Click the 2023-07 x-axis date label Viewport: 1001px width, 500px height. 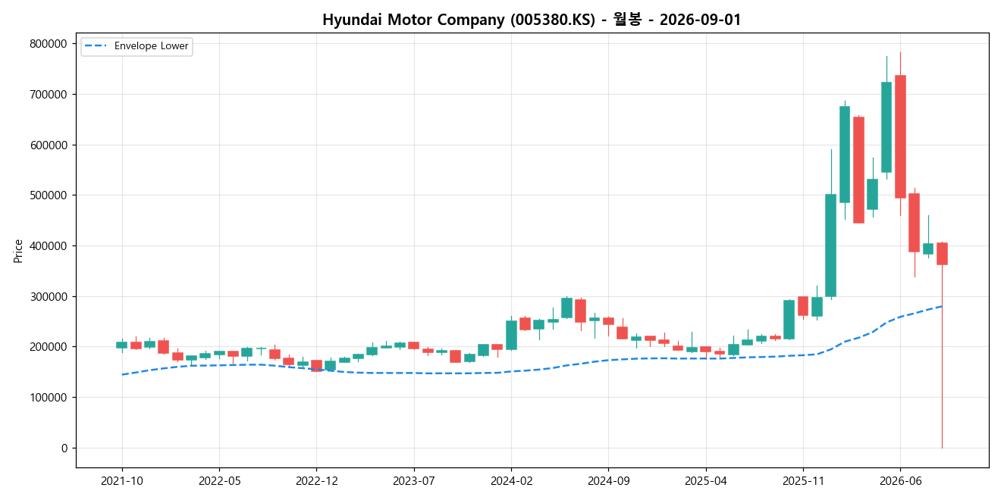coord(414,480)
